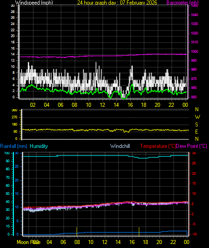Click the 12 windspeed scale value

point(13,61)
